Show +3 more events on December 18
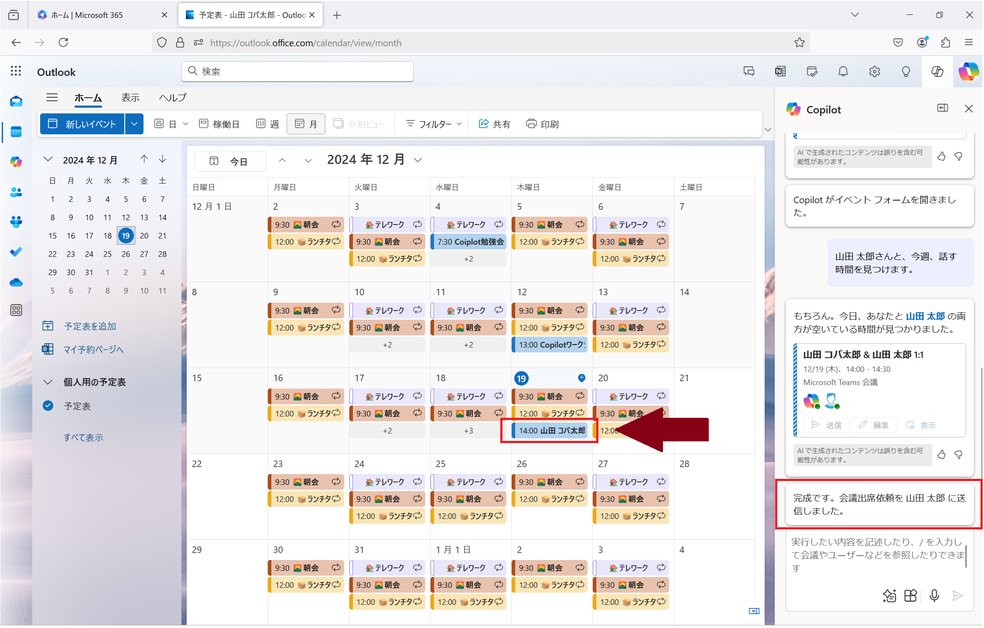 pos(468,431)
